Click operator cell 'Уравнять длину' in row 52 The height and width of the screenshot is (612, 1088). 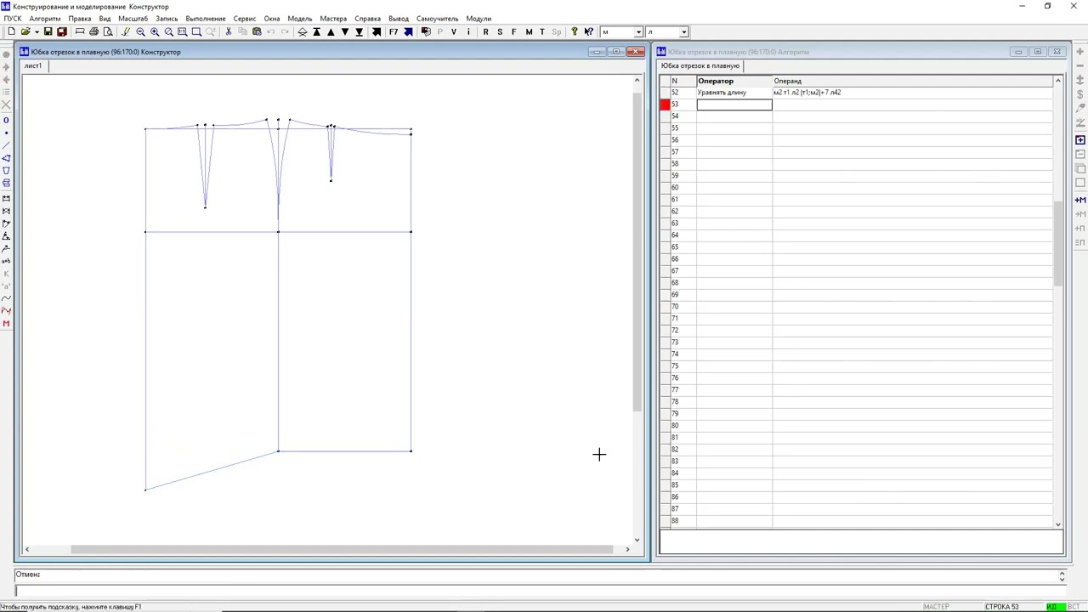[x=734, y=93]
